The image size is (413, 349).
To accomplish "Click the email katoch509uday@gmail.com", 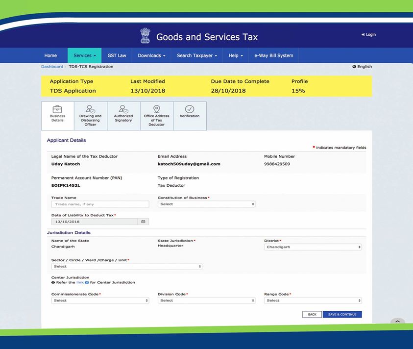I will (189, 164).
